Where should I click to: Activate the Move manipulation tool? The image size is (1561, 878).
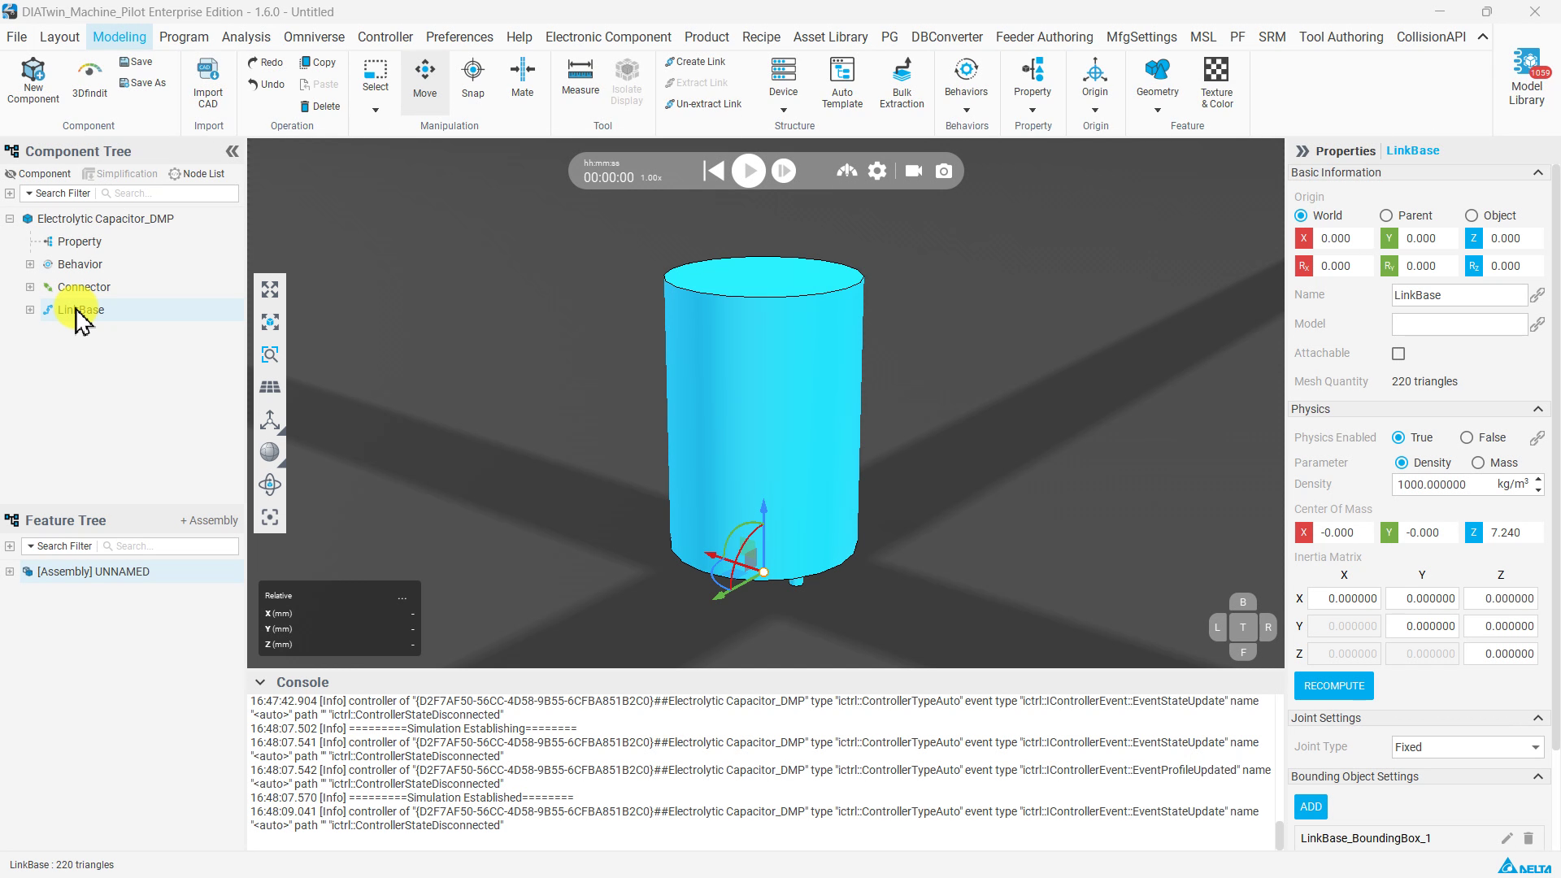pos(424,80)
